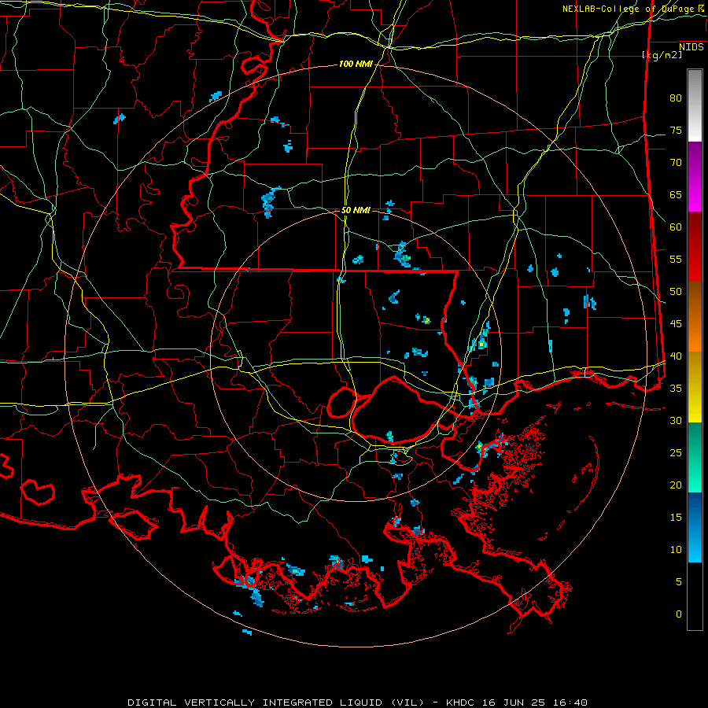Click the yellow segment of the color bar
This screenshot has width=708, height=708.
(695, 387)
